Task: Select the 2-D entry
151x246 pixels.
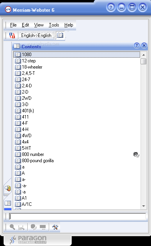Action: click(77, 92)
